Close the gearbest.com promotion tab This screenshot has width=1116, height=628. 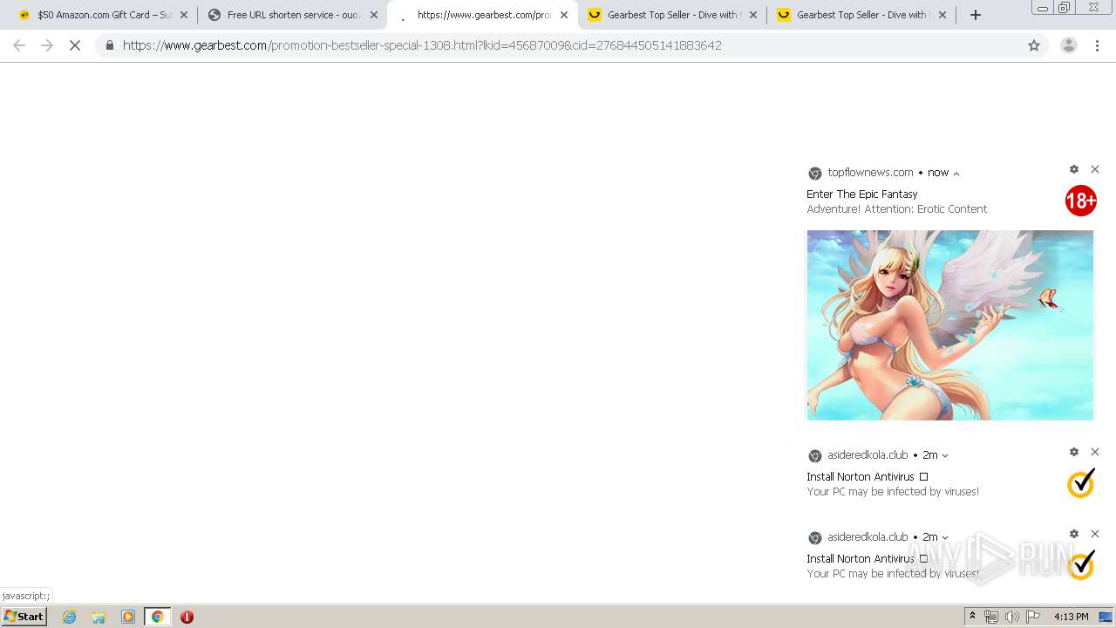pos(564,15)
